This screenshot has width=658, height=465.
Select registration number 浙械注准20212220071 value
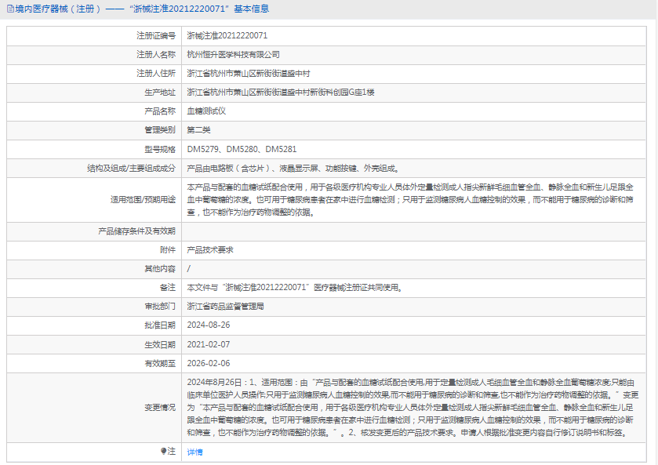click(x=227, y=35)
